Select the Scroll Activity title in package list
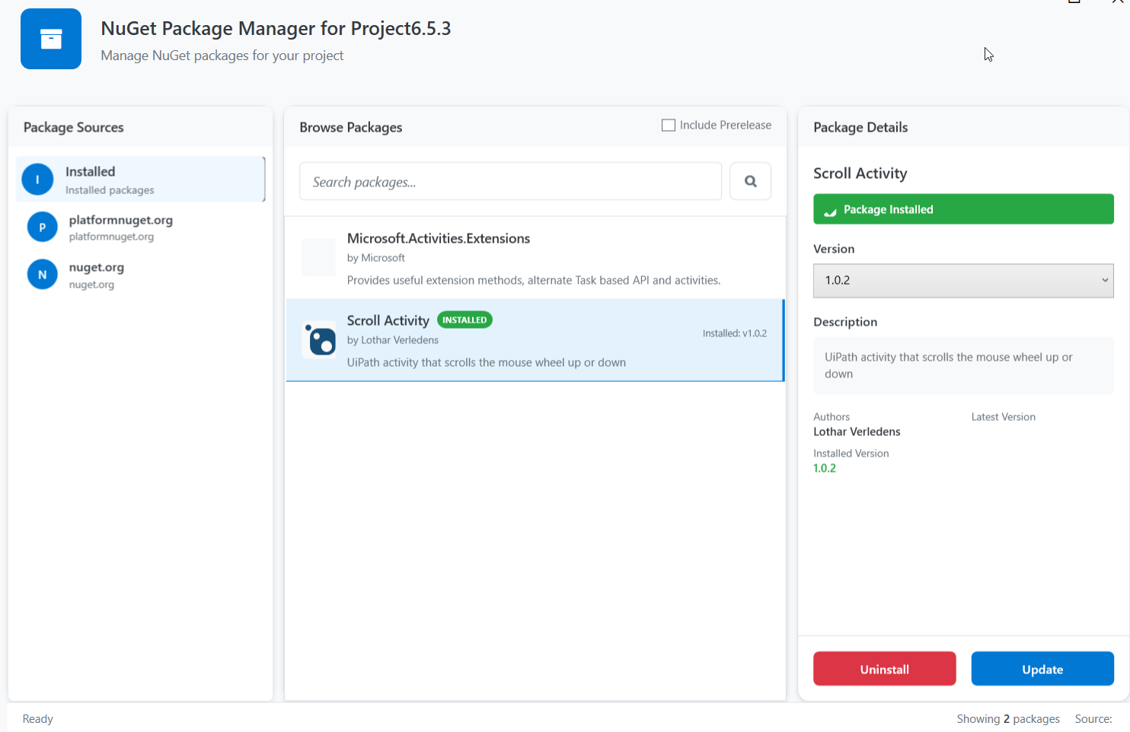Screen dimensions: 1130x732 388,320
